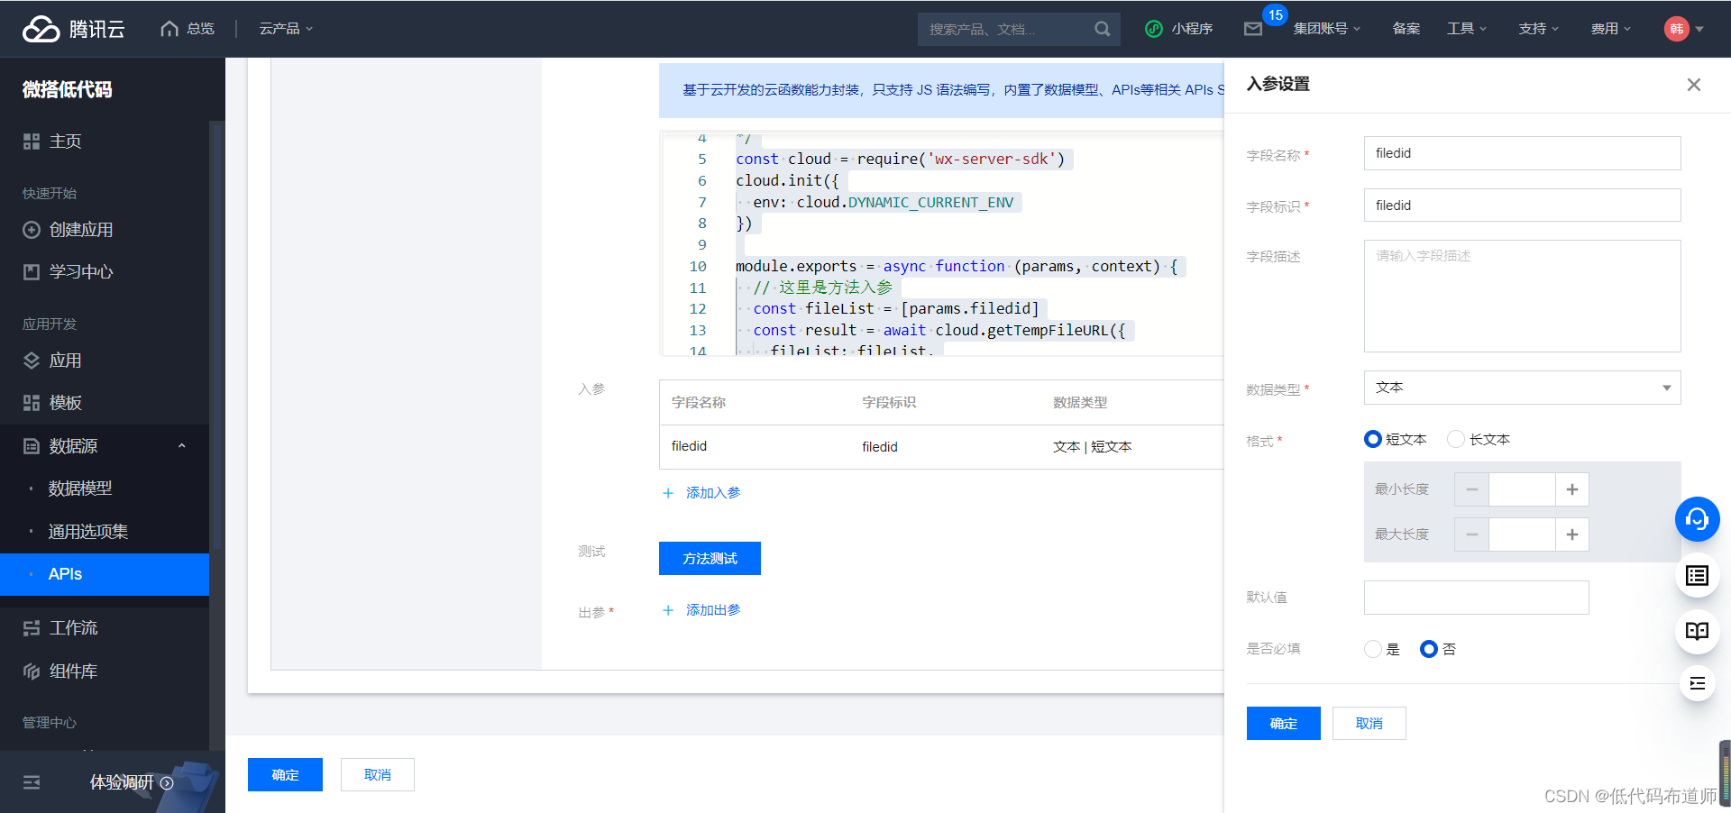1731x813 pixels.
Task: Run 方法测试 button
Action: coord(710,558)
